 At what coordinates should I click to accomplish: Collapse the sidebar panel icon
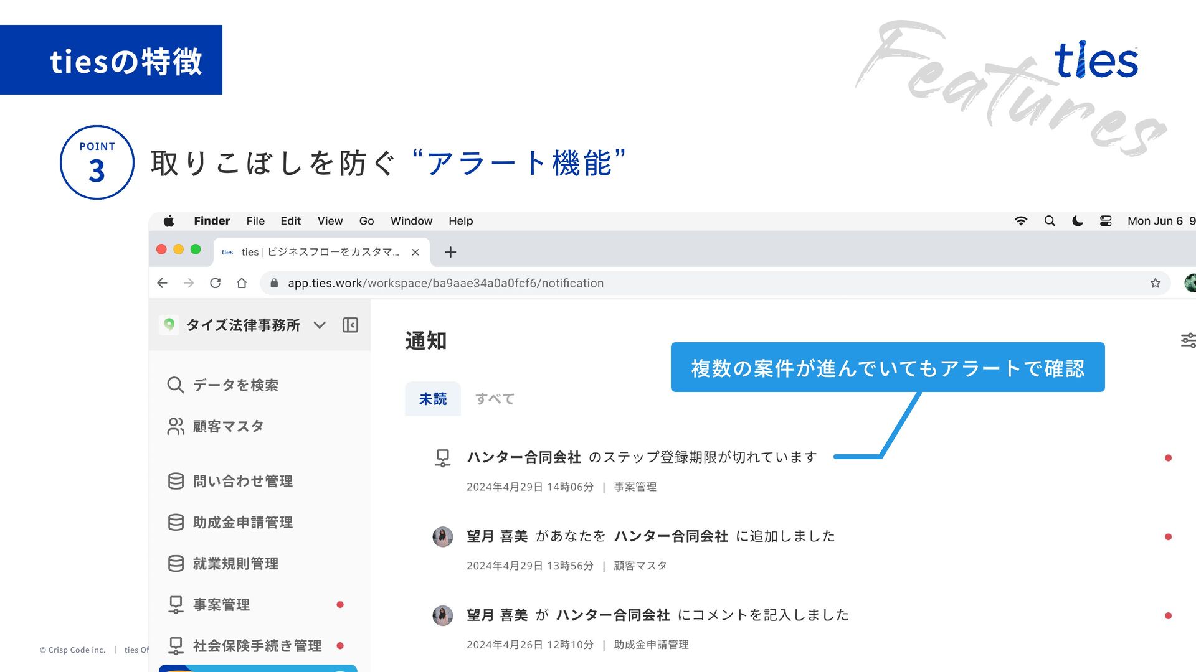(x=350, y=325)
